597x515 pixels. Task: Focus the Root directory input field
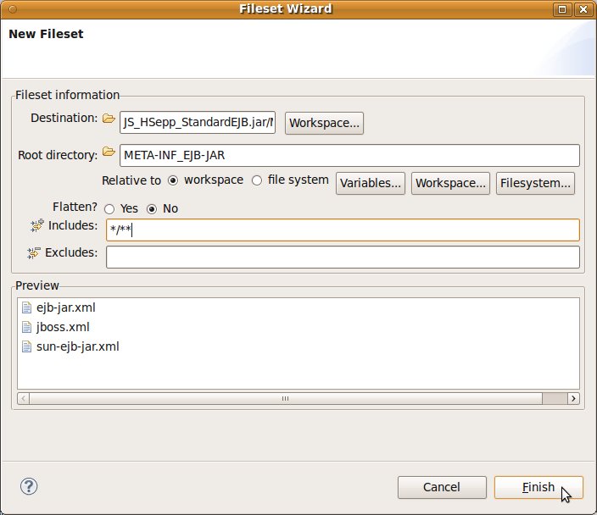point(349,155)
